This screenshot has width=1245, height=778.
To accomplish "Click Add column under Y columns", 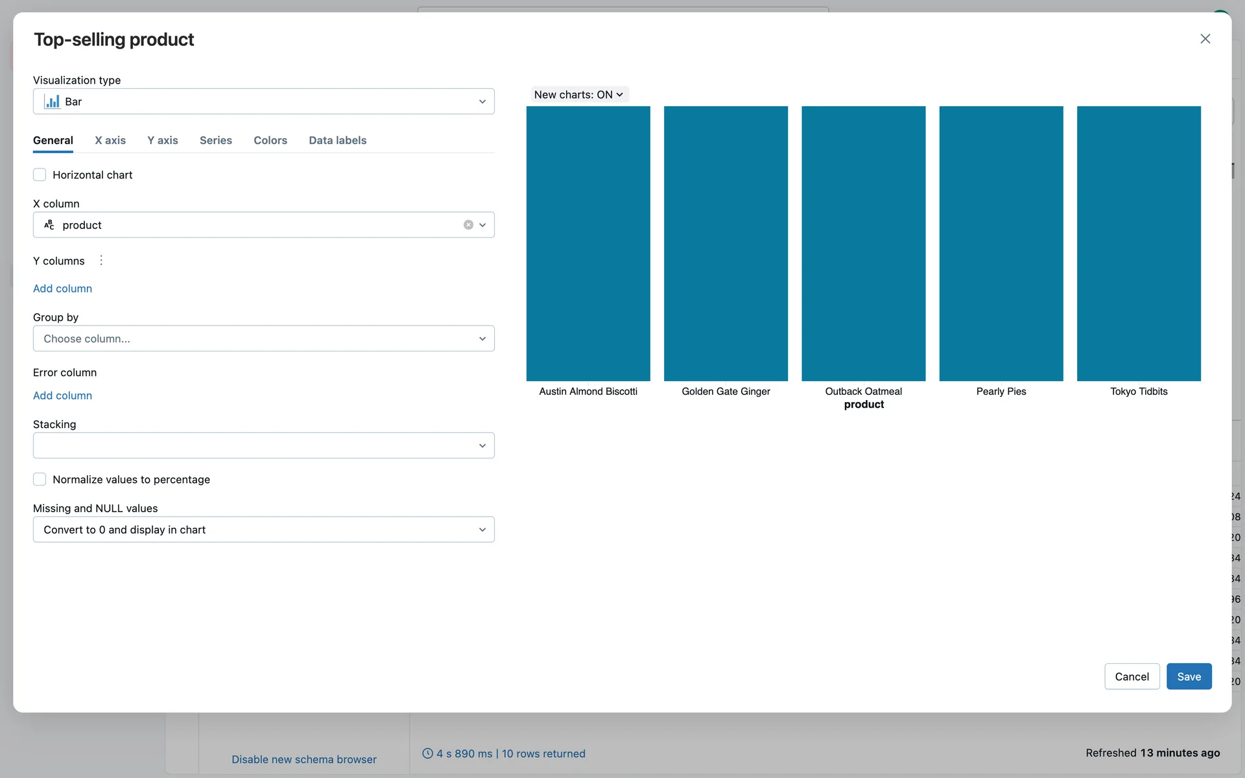I will click(62, 289).
